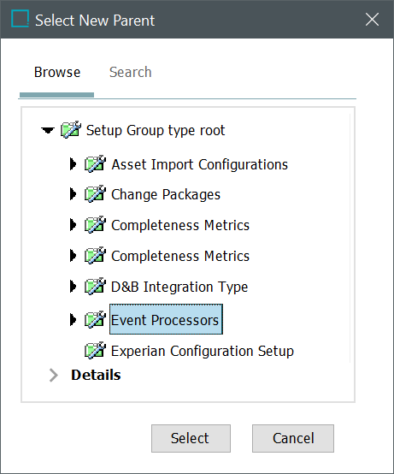Image resolution: width=394 pixels, height=474 pixels.
Task: Select the Experian Configuration Setup label
Action: (x=203, y=351)
